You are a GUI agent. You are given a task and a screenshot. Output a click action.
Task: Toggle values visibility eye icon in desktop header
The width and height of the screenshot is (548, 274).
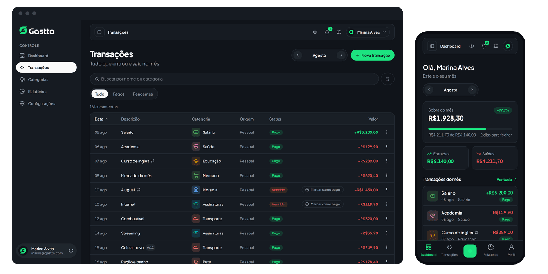[315, 32]
